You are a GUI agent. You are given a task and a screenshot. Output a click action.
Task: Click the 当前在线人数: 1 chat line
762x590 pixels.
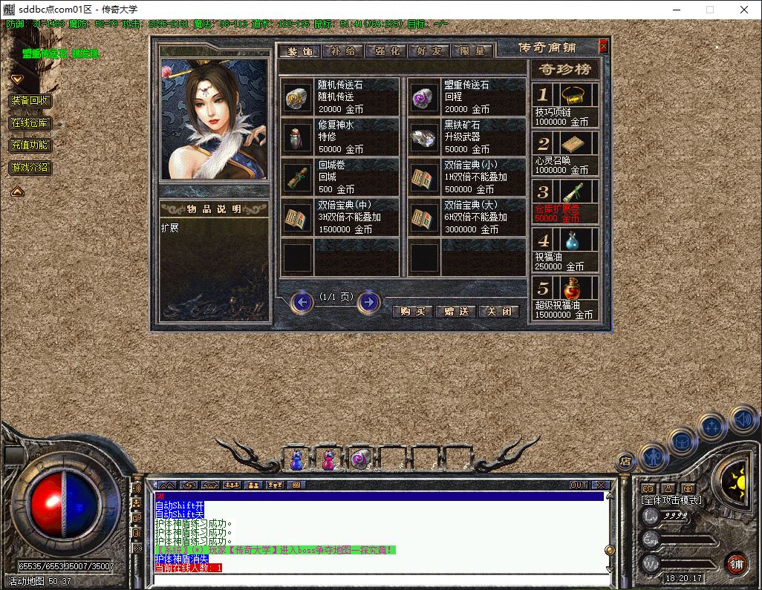click(189, 568)
